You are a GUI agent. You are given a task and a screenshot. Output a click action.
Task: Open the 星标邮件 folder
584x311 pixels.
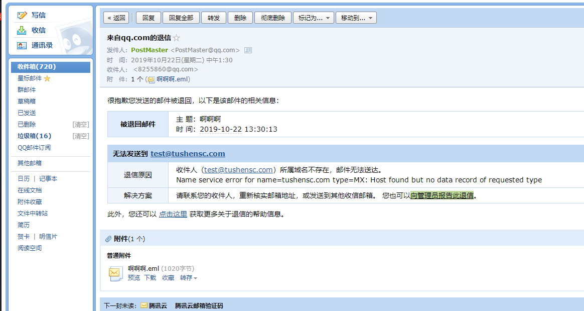tap(30, 78)
